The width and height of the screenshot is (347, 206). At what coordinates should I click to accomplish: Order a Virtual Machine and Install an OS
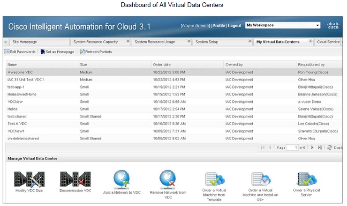261,179
